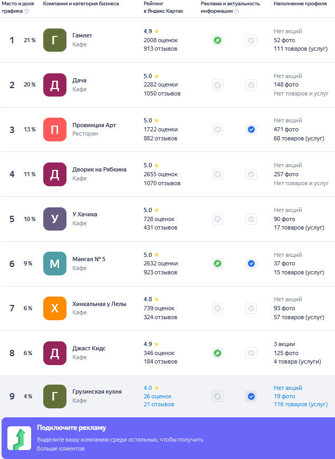Image resolution: width=335 pixels, height=459 pixels.
Task: Click the gray checkmark icon for Гамлет
Action: [x=251, y=40]
